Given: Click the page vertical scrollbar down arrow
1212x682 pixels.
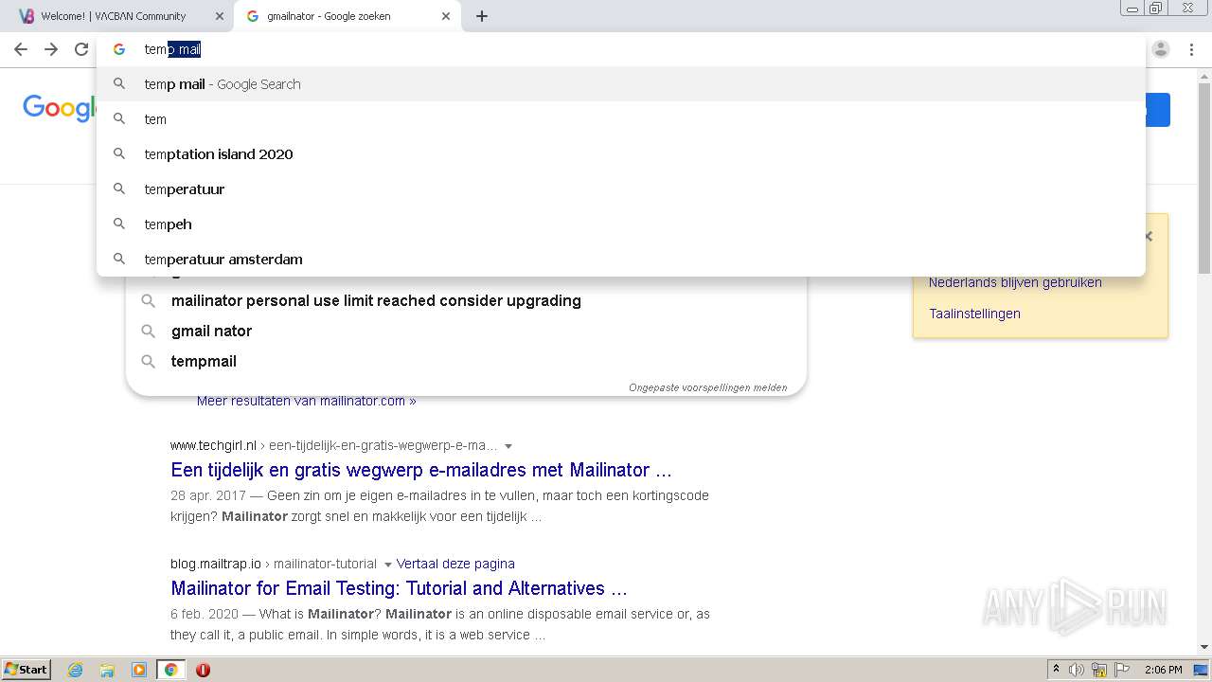Looking at the screenshot, I should pos(1204,647).
